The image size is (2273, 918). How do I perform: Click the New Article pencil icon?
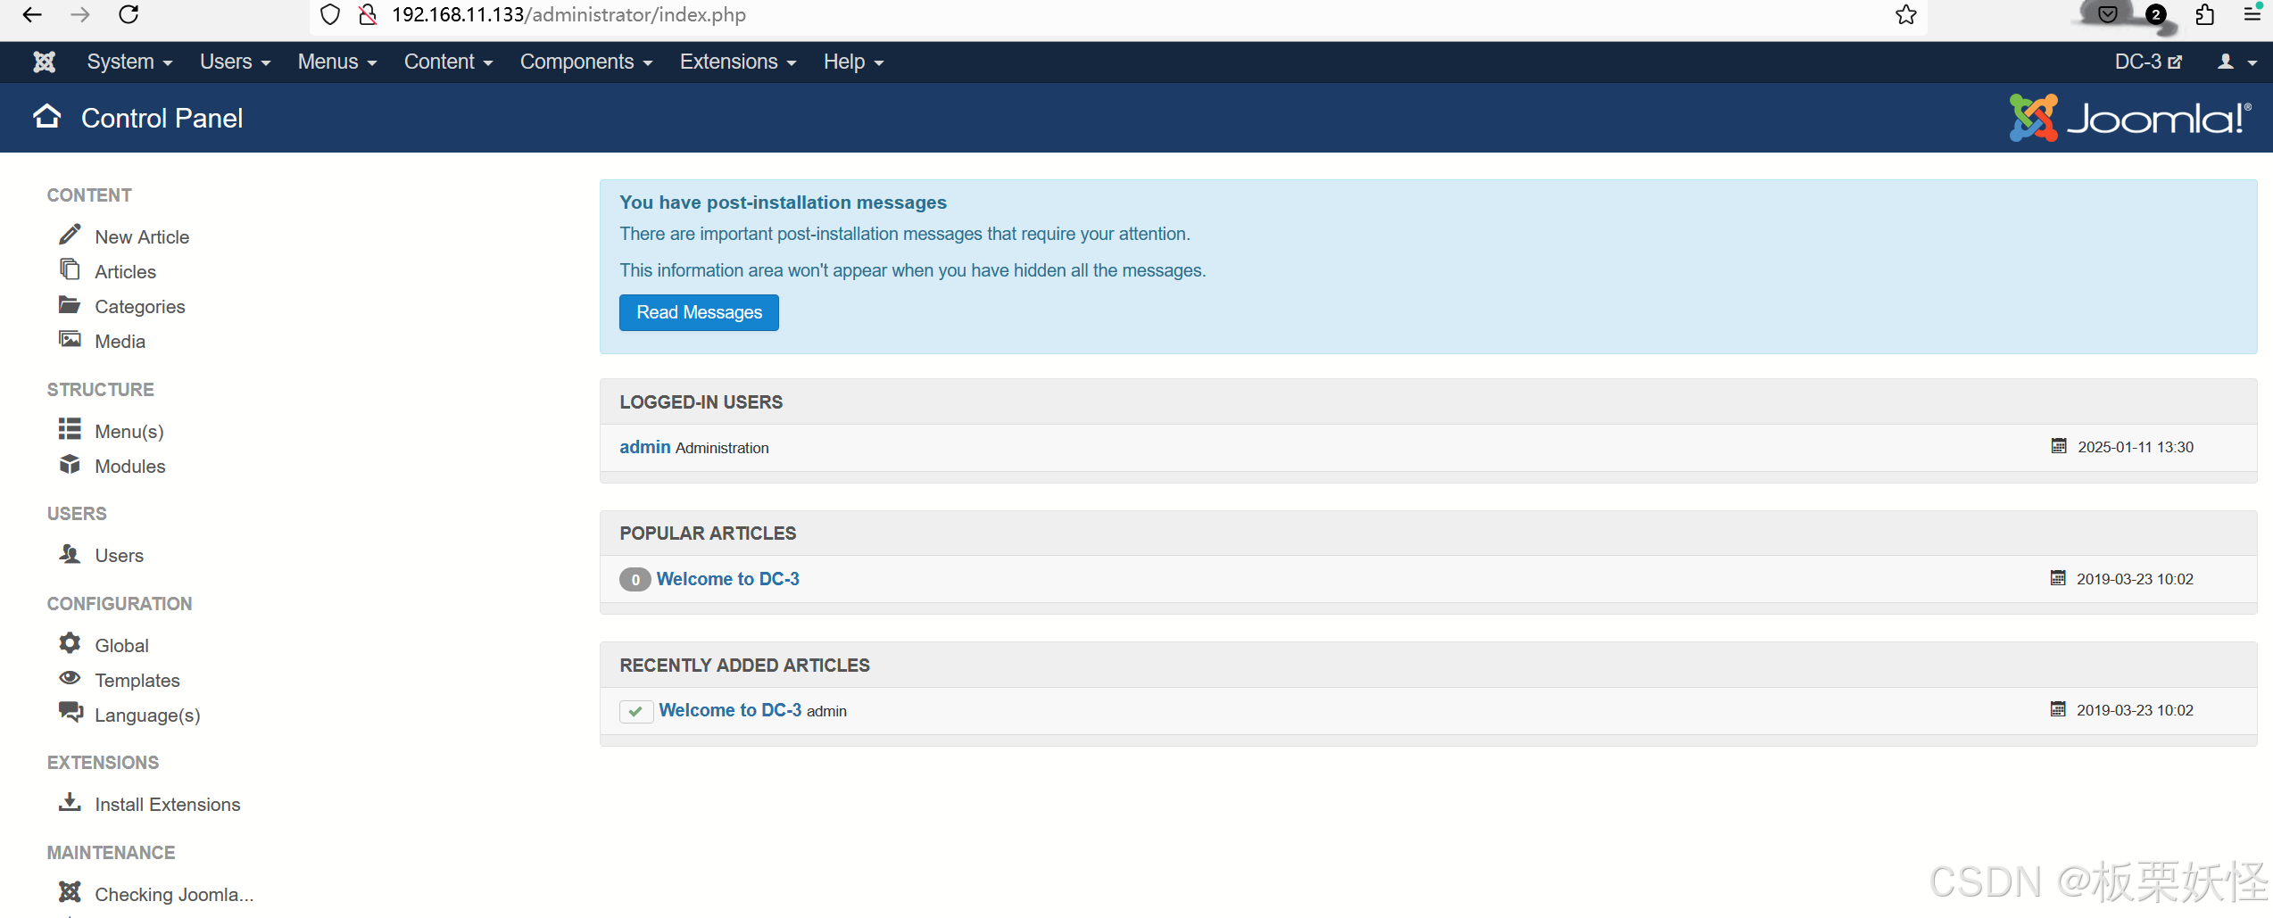pos(70,235)
